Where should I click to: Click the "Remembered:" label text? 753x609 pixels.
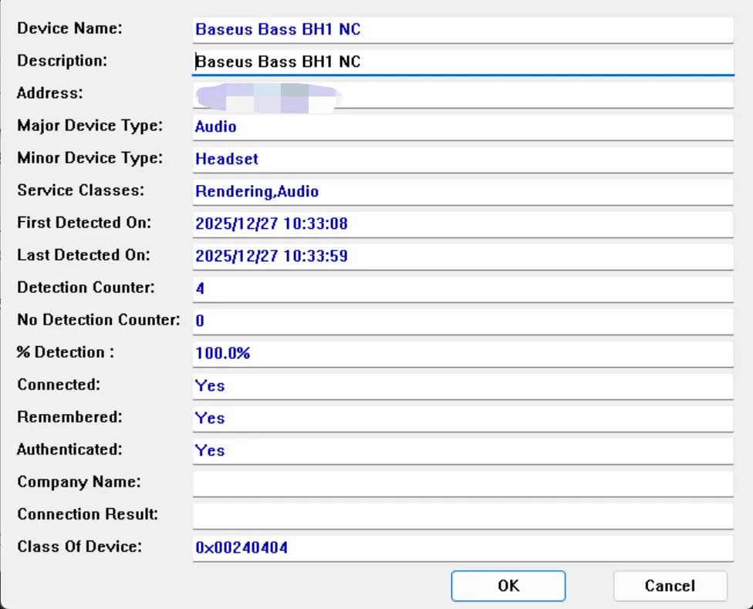[x=69, y=417]
